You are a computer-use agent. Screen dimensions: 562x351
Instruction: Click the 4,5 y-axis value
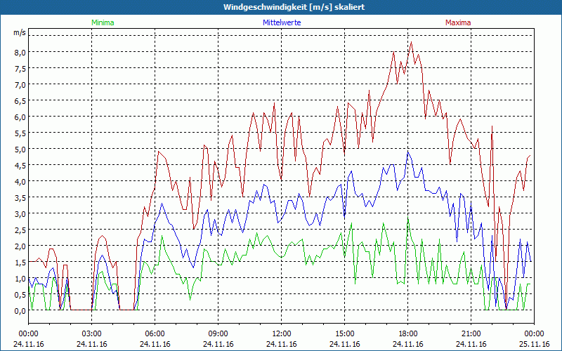pyautogui.click(x=20, y=166)
